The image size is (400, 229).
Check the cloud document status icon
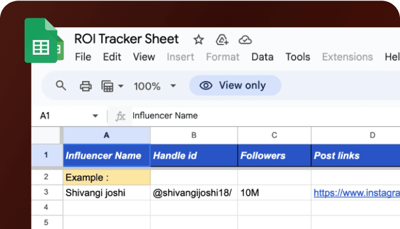(245, 40)
